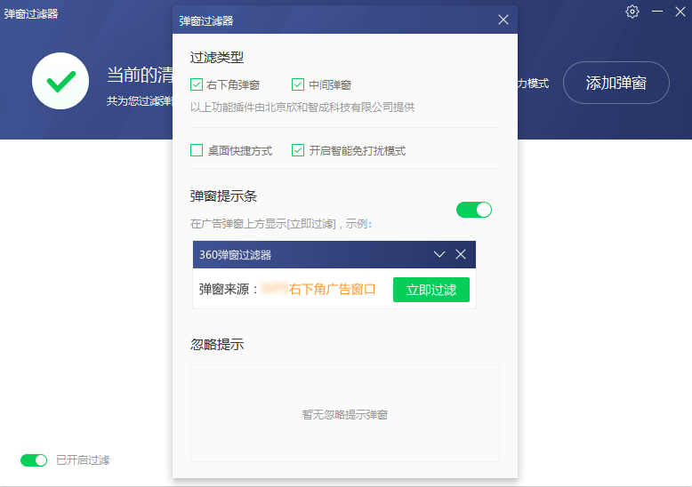Turn off the 弹窗提示条 toggle switch

(474, 210)
